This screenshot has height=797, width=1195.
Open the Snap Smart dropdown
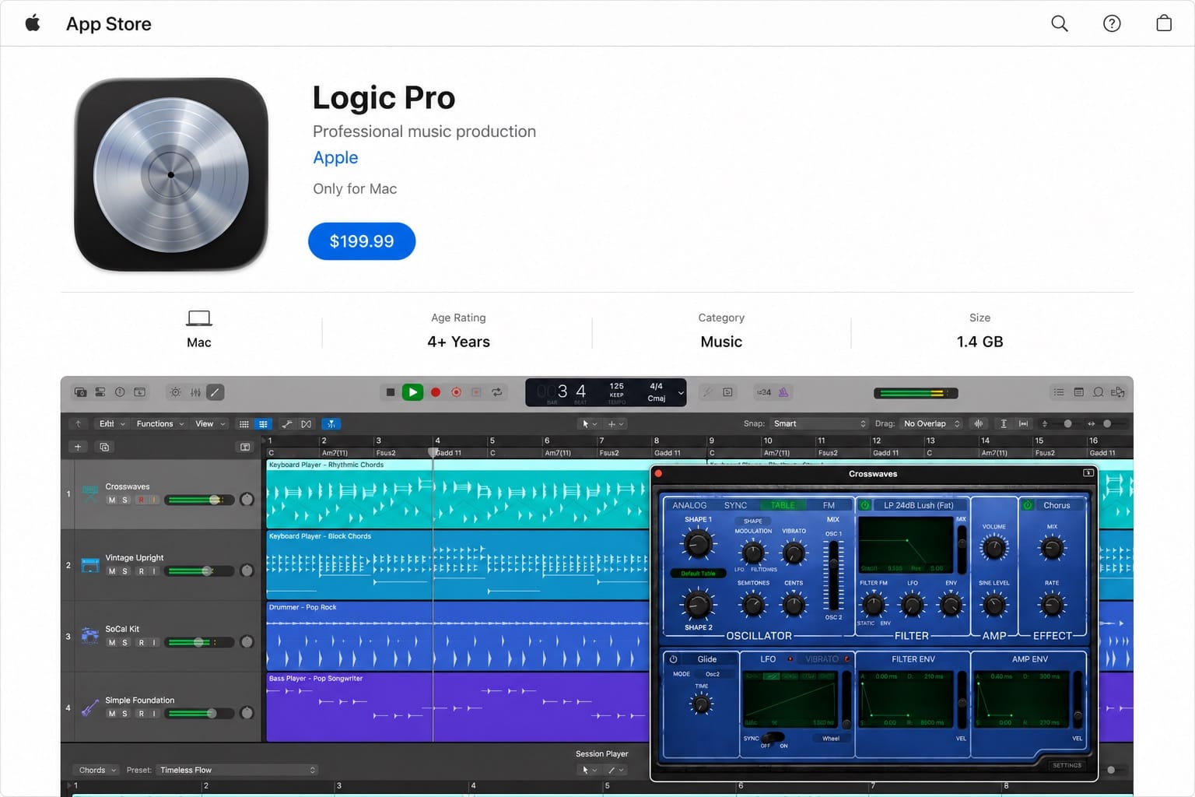point(819,423)
